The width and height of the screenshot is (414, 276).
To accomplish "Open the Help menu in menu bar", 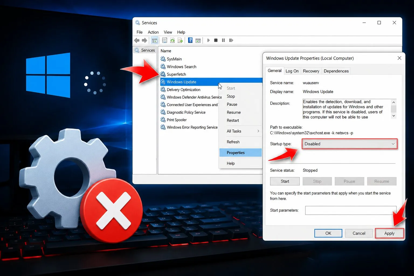I will [181, 32].
